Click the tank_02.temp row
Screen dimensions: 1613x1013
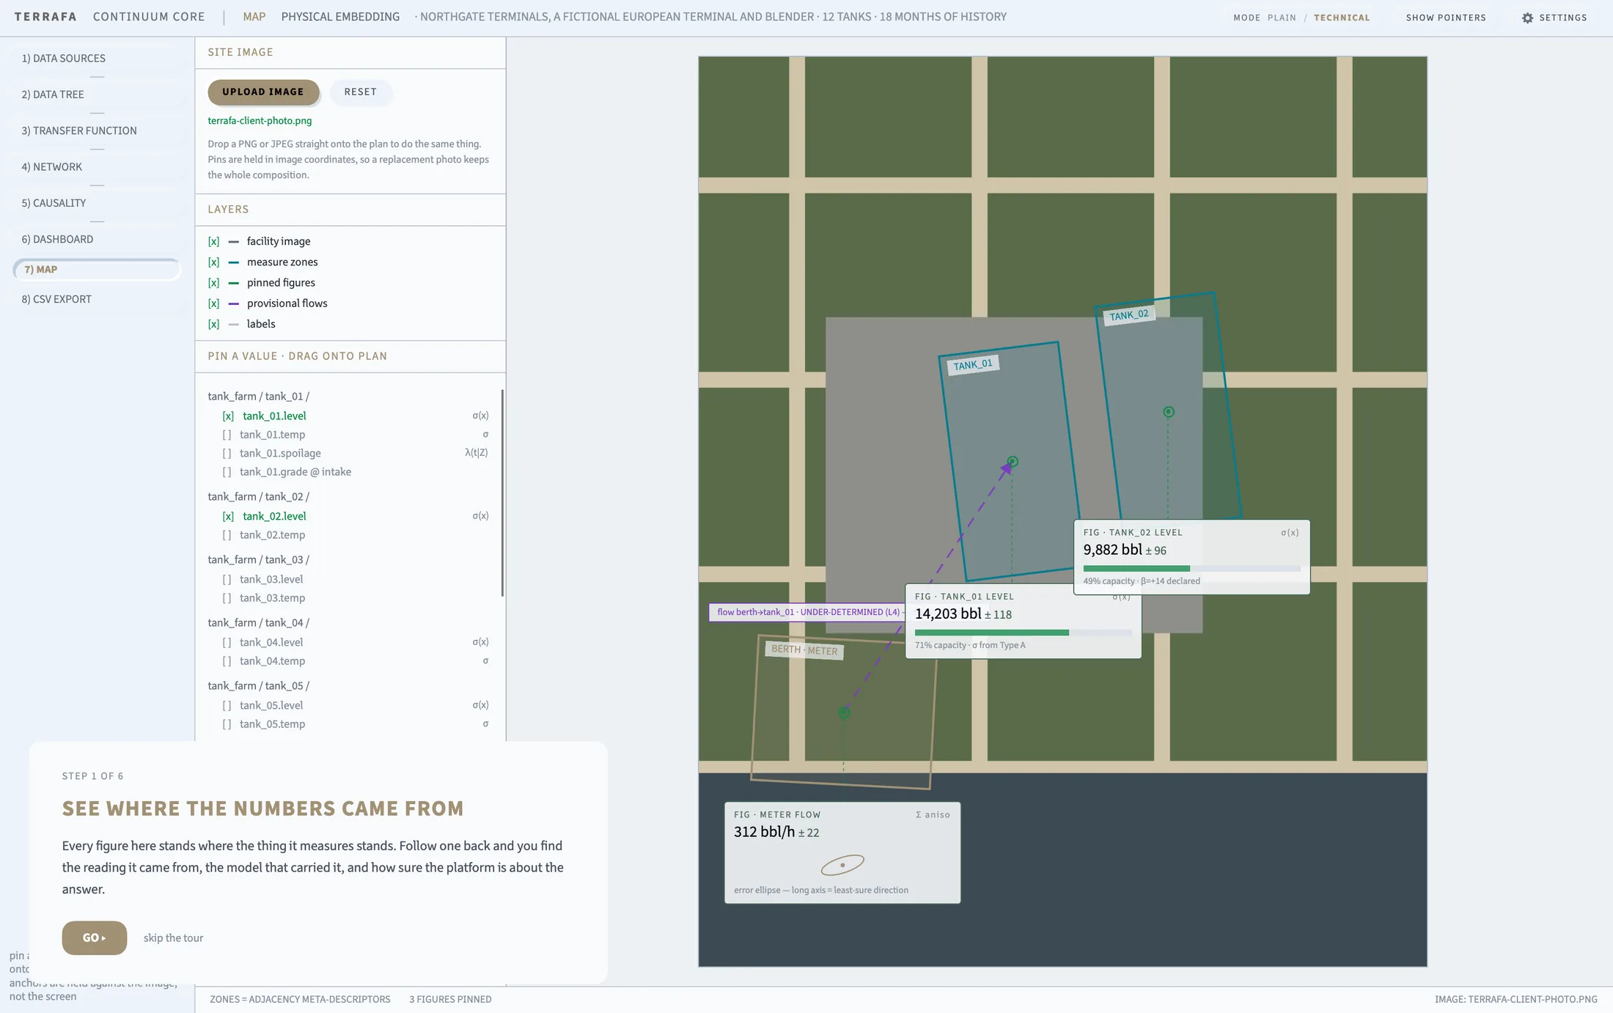pos(348,535)
